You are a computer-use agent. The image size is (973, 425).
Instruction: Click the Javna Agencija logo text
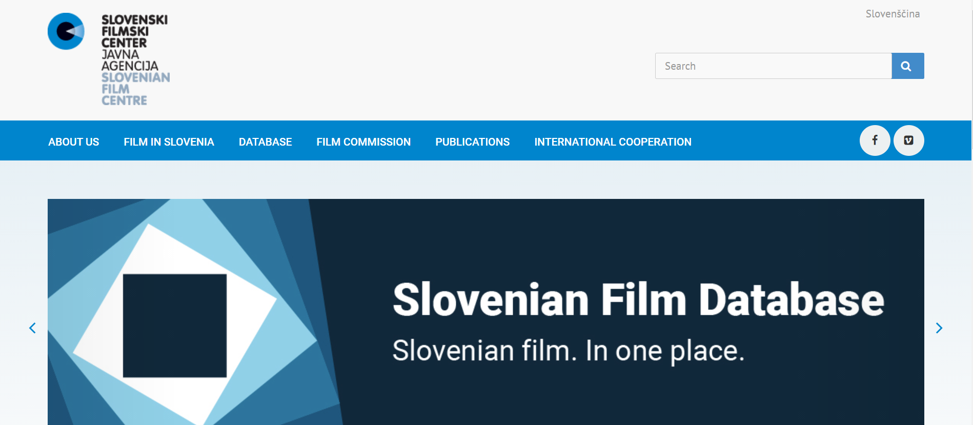[130, 60]
